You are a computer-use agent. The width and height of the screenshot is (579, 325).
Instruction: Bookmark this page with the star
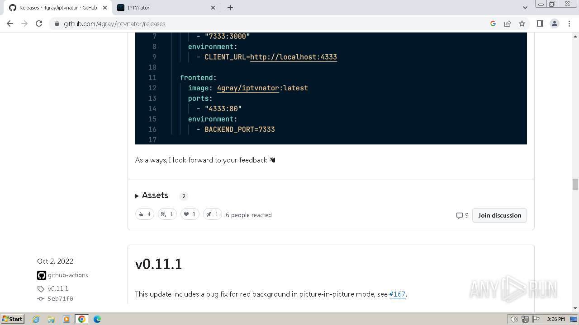(522, 23)
